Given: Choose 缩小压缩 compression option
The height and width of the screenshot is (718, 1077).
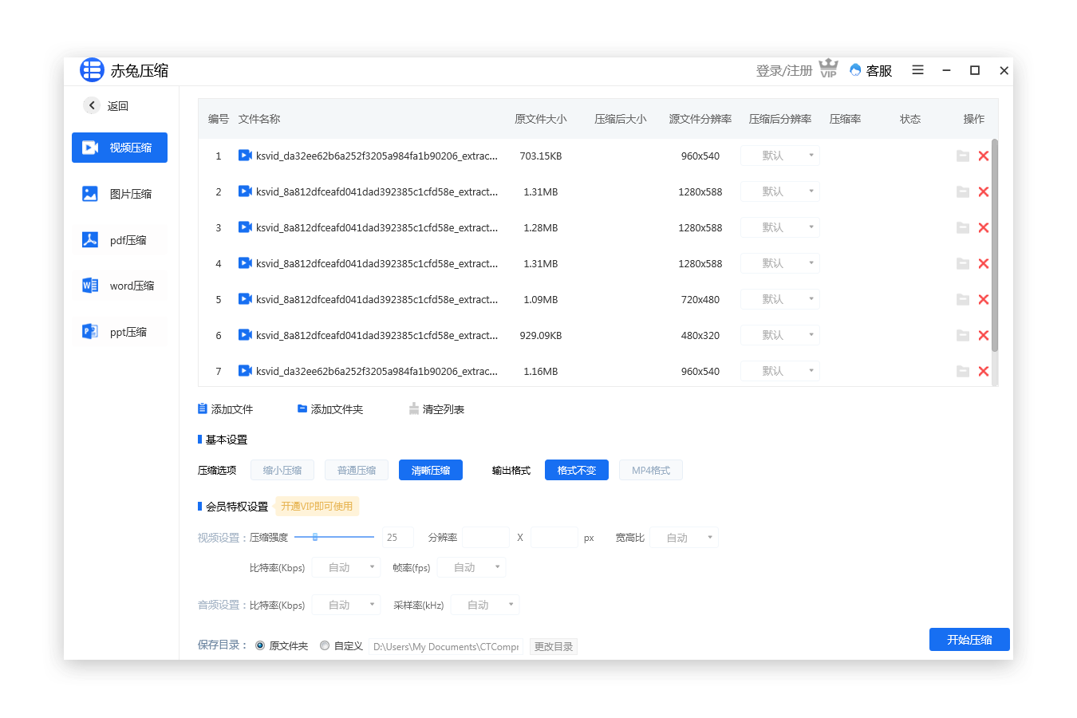Looking at the screenshot, I should (x=282, y=471).
